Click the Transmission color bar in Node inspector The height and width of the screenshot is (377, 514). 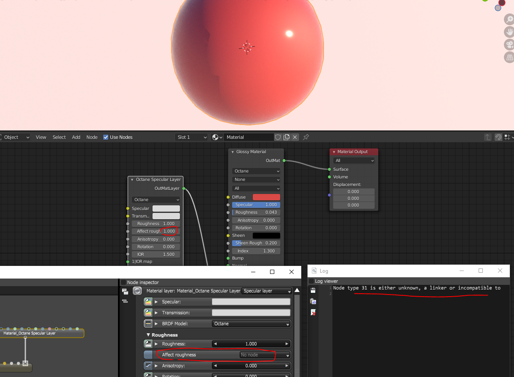[251, 313]
